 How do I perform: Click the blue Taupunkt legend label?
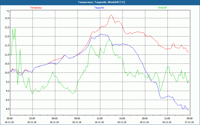pos(99,8)
